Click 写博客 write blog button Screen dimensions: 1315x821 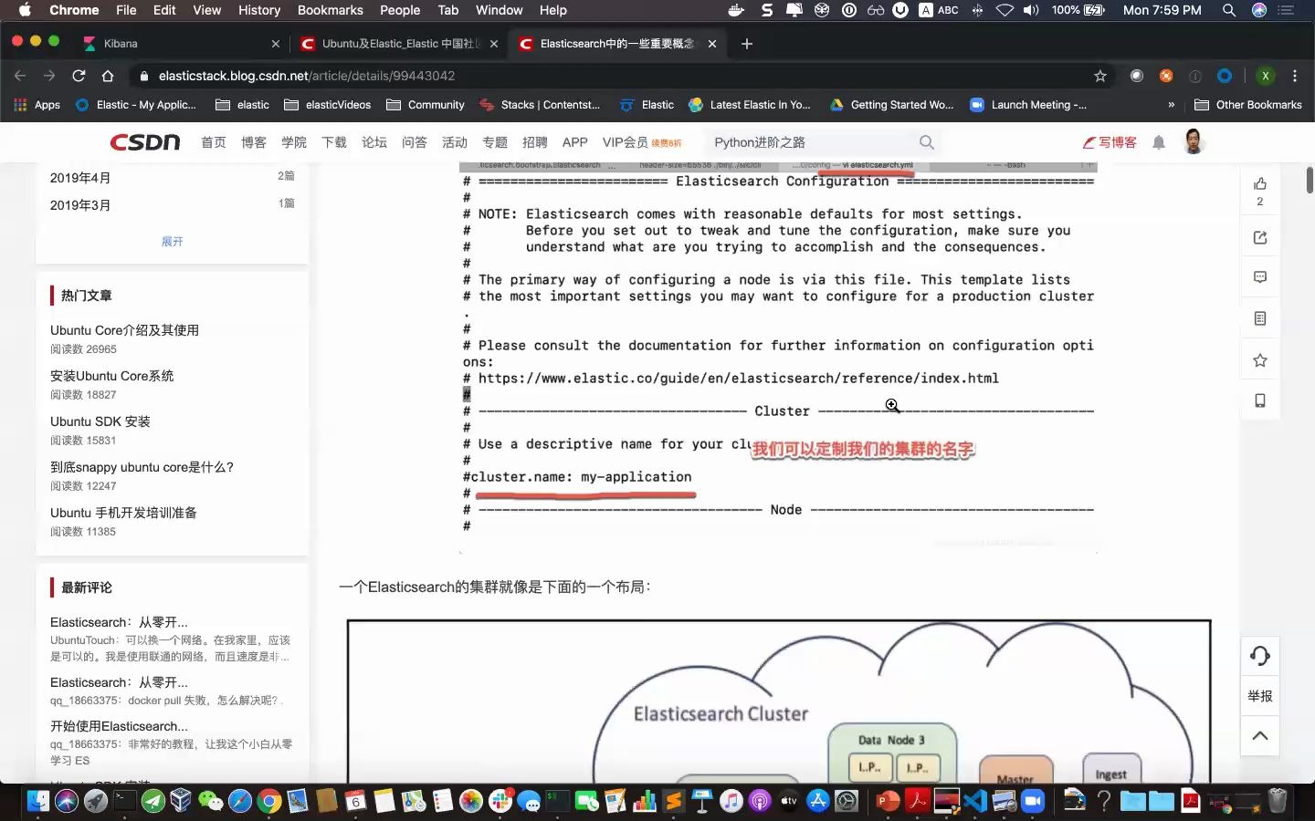tap(1110, 142)
